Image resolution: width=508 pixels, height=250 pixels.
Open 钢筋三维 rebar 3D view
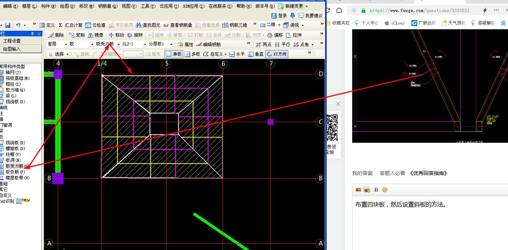click(x=235, y=25)
